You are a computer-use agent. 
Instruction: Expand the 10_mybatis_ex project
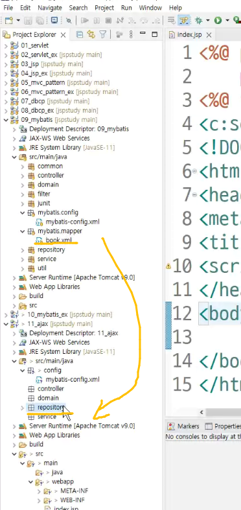6,314
